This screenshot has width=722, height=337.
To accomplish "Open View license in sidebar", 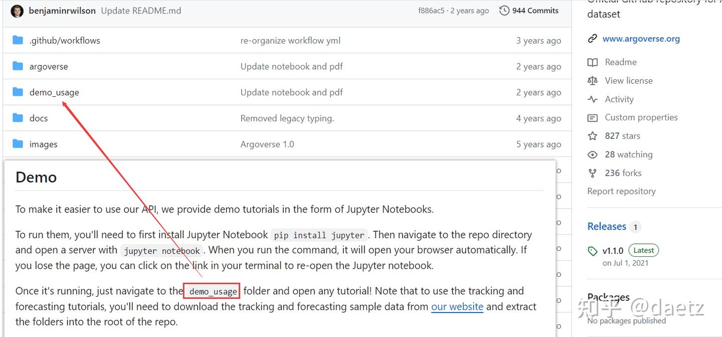I will 629,81.
